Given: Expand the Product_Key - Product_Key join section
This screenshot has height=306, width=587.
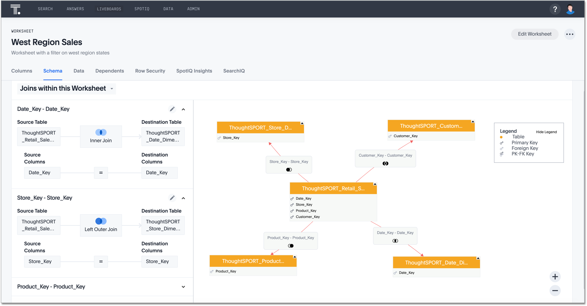Looking at the screenshot, I should (x=183, y=287).
